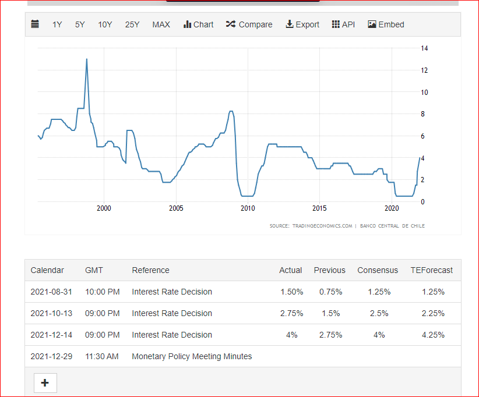This screenshot has width=479, height=397.
Task: Click the GMT column header
Action: point(94,270)
